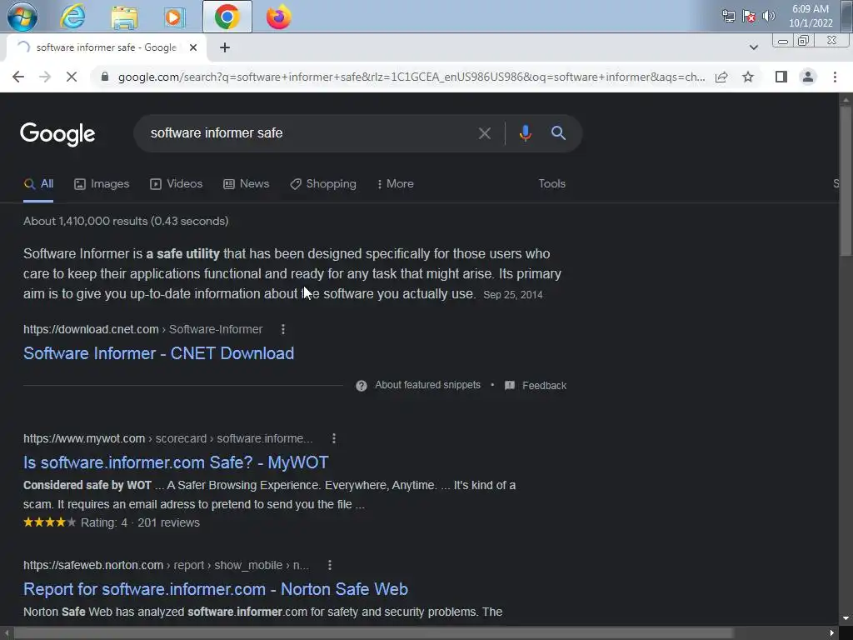Submit search with magnifier icon
The image size is (853, 640).
pyautogui.click(x=558, y=132)
